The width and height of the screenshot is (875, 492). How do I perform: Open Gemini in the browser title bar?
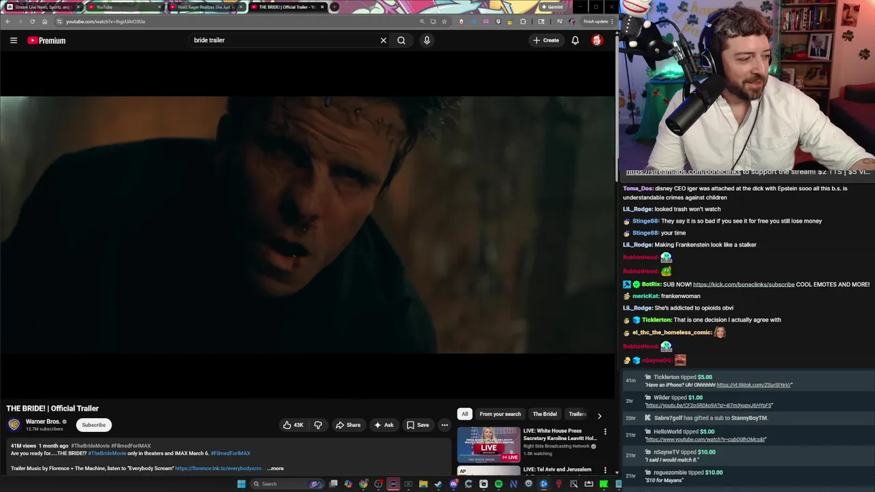tap(552, 7)
